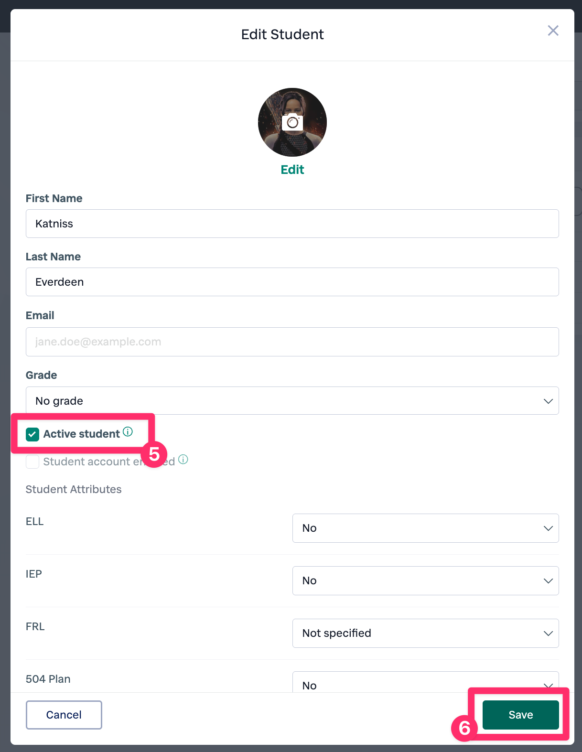Expand the ELL attribute dropdown
This screenshot has height=752, width=582.
[425, 528]
